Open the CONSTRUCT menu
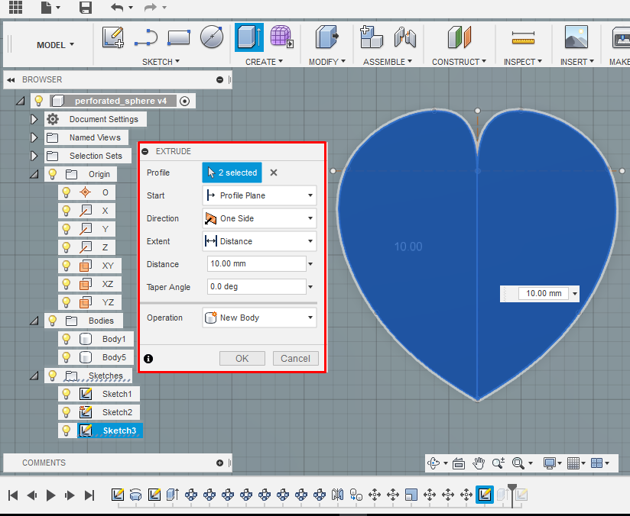The height and width of the screenshot is (516, 630). pyautogui.click(x=459, y=62)
